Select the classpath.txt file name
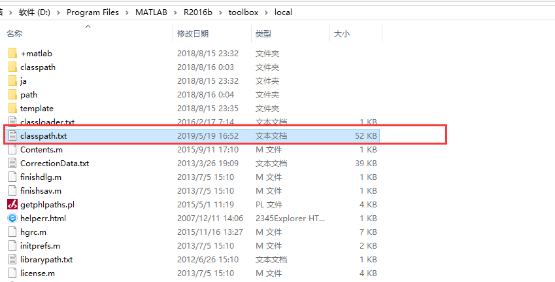Image resolution: width=555 pixels, height=282 pixels. pos(44,135)
